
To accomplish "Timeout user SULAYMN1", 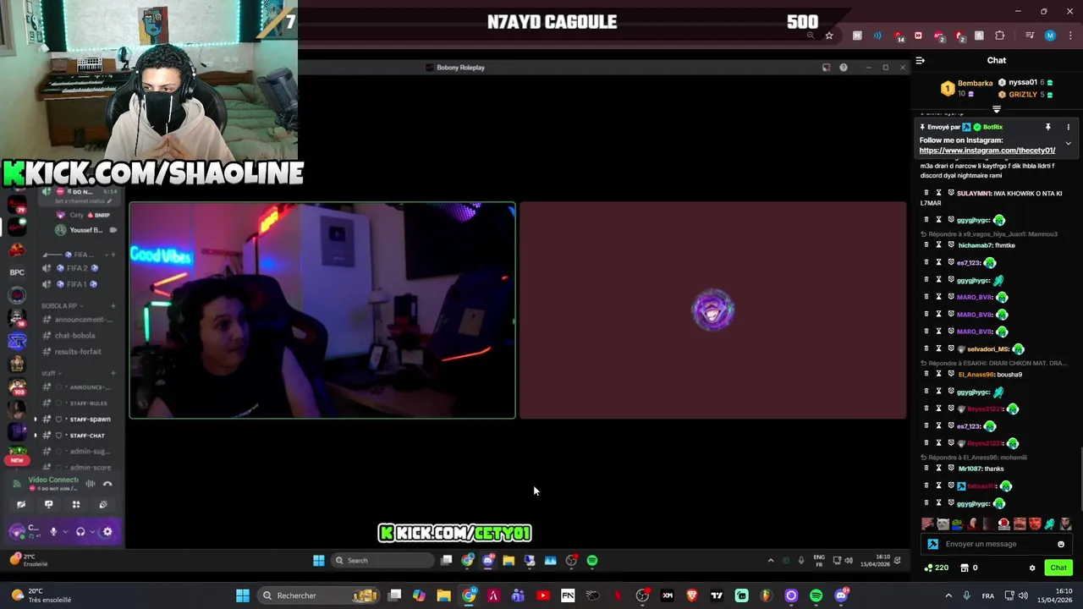I will click(x=937, y=193).
